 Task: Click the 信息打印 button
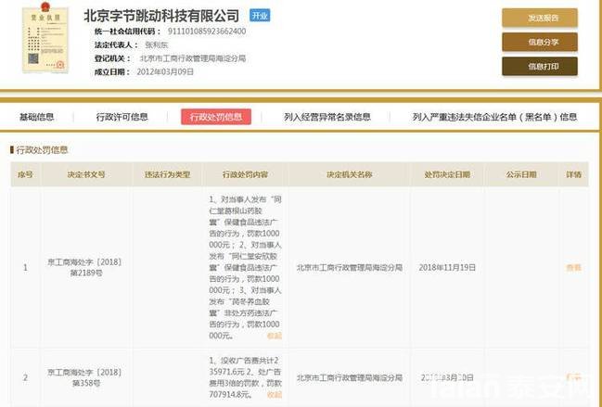(x=540, y=67)
